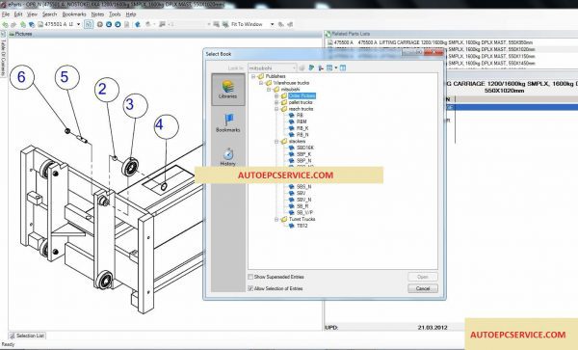Click the green back arrow in main toolbar
The width and height of the screenshot is (578, 350).
(5, 24)
